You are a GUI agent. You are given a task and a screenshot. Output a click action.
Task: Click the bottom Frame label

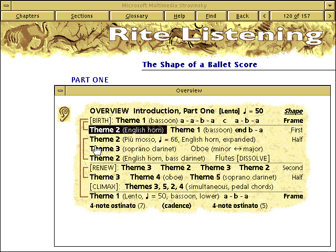pyautogui.click(x=293, y=196)
